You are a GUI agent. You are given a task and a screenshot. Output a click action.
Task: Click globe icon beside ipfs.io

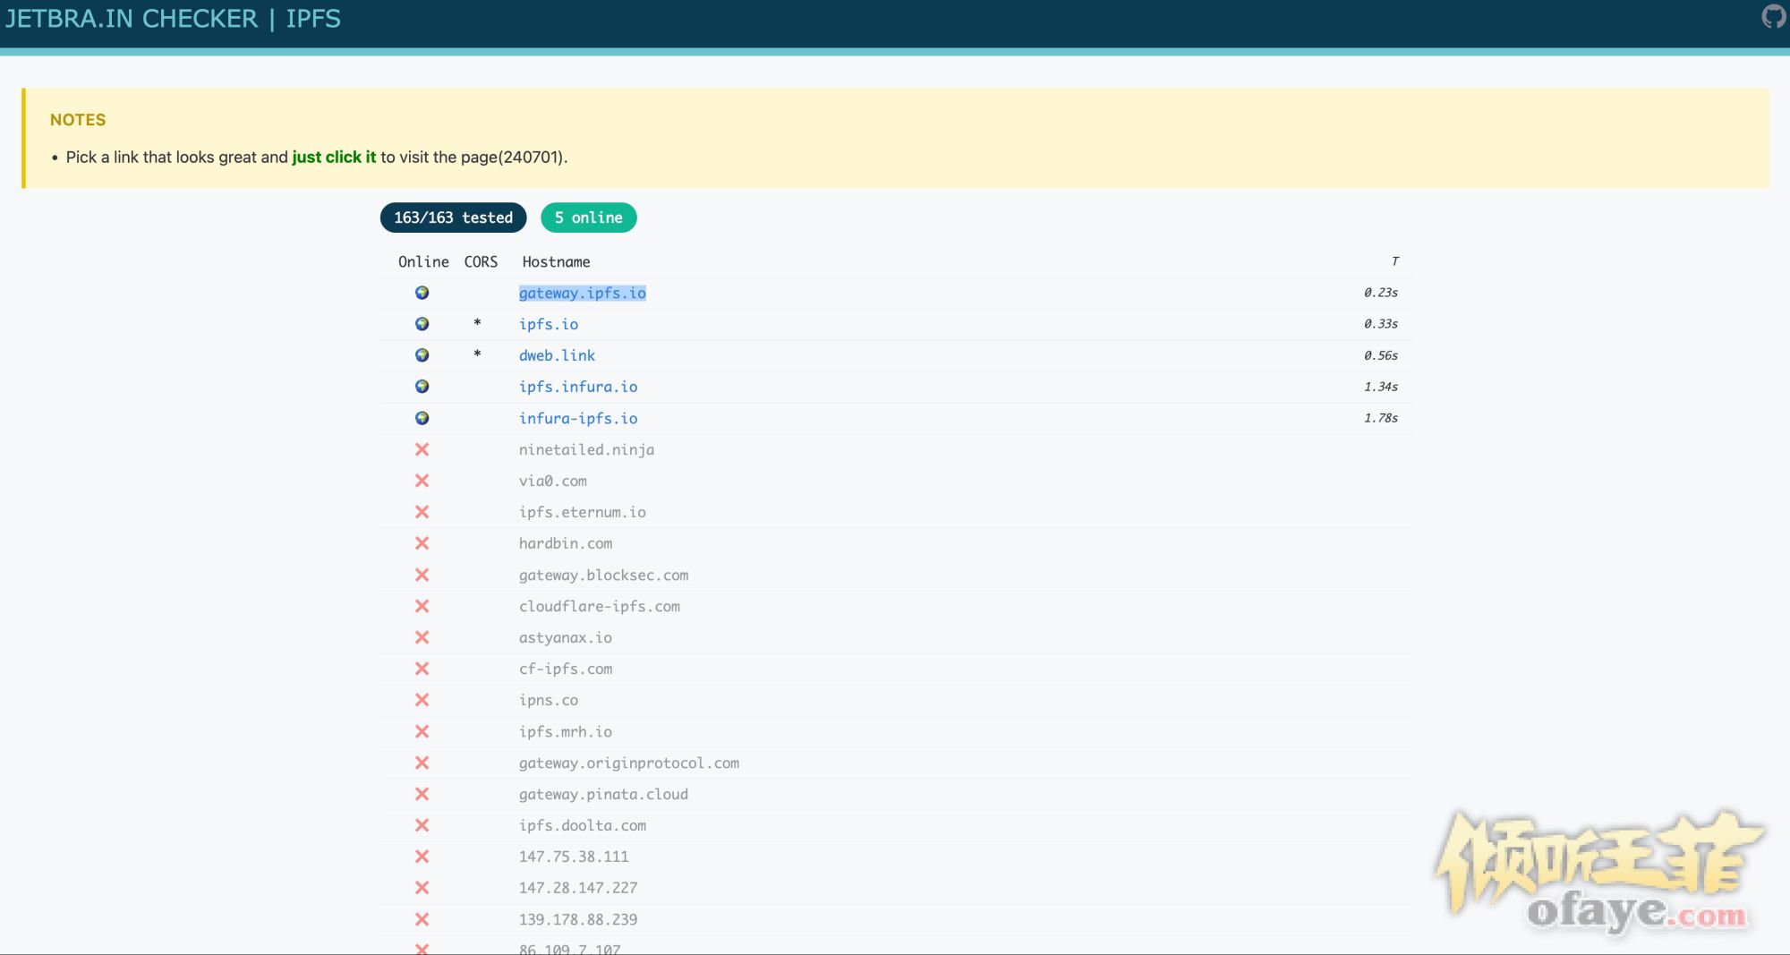(422, 324)
